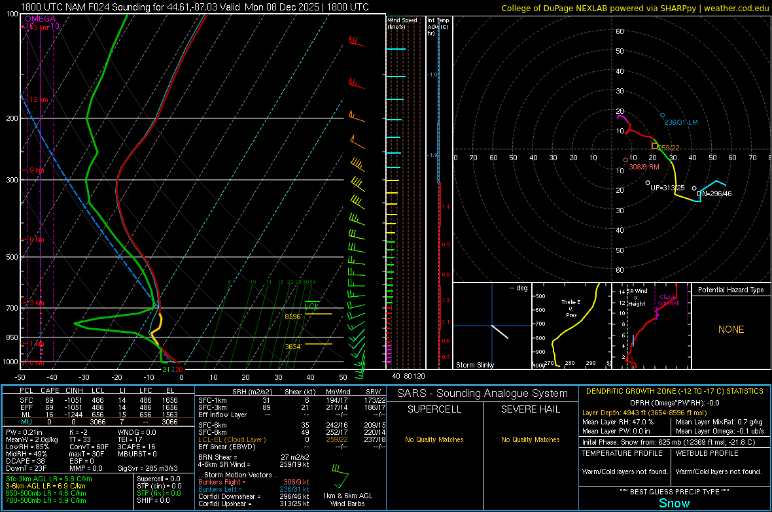772x512 pixels.
Task: Click the Initial Phase snow line
Action: pyautogui.click(x=669, y=442)
